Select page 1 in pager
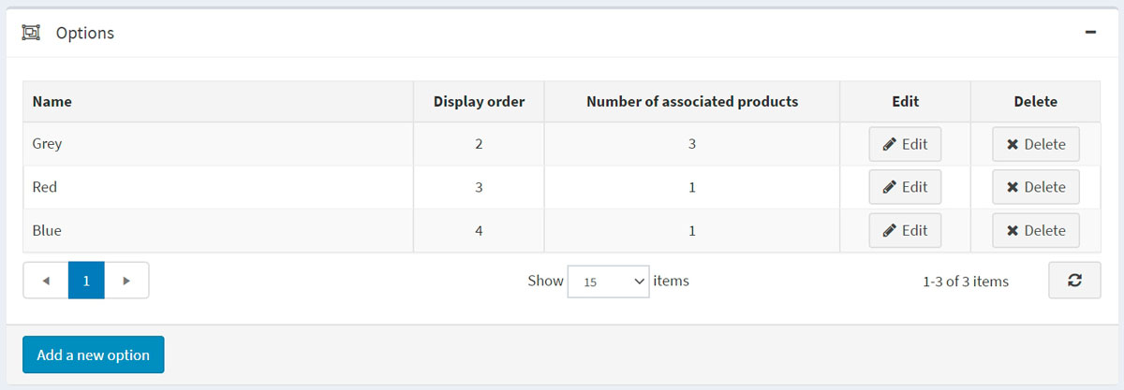Viewport: 1124px width, 390px height. click(86, 281)
